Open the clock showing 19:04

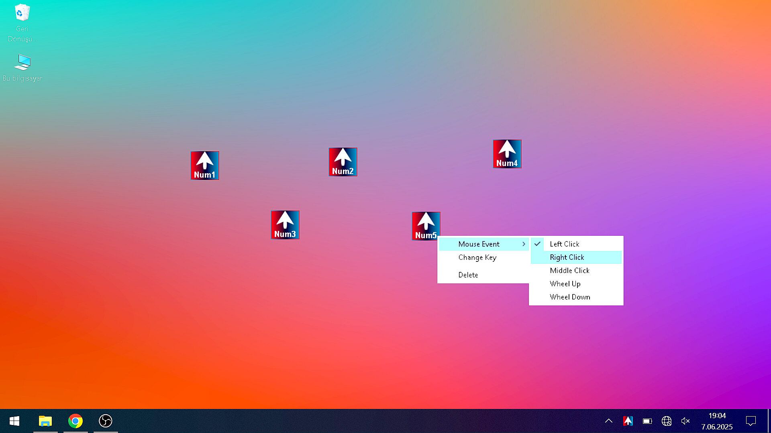coord(717,421)
